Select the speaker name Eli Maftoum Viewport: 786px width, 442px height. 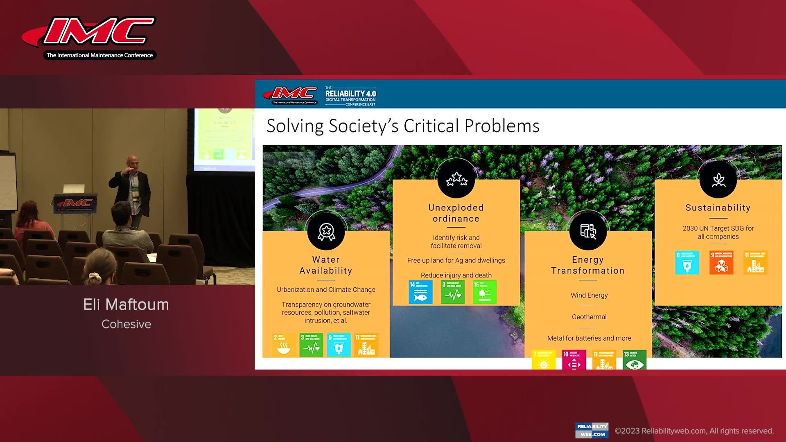(x=126, y=304)
